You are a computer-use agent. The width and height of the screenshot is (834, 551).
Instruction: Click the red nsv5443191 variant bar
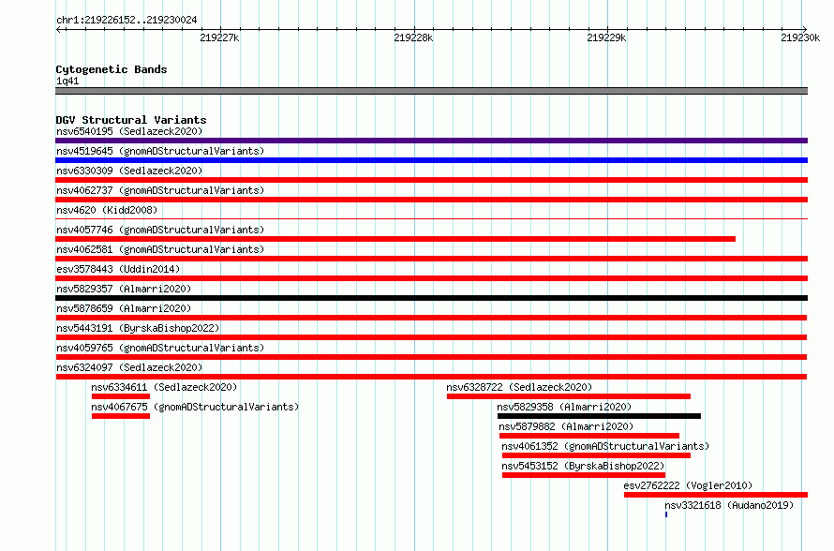coord(431,337)
